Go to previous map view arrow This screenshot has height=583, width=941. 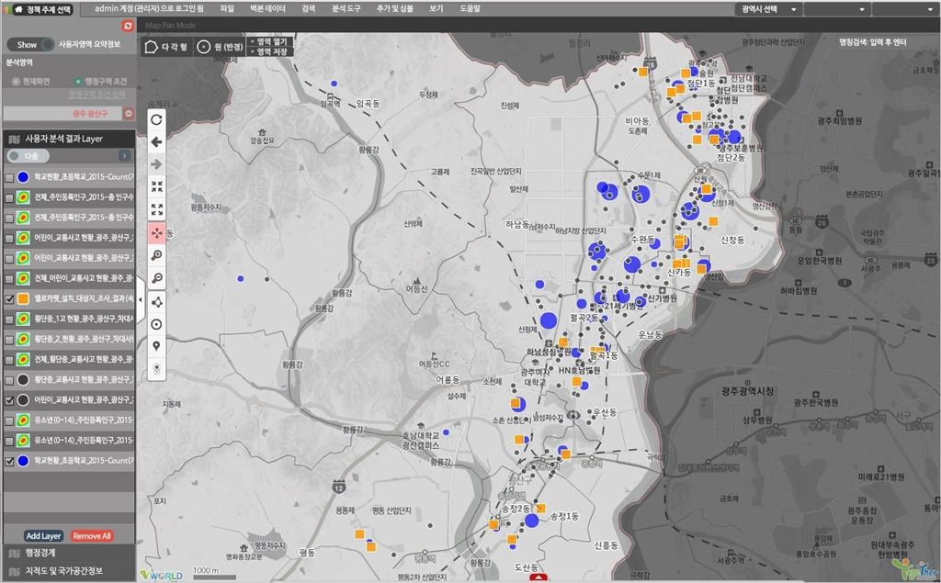point(157,141)
